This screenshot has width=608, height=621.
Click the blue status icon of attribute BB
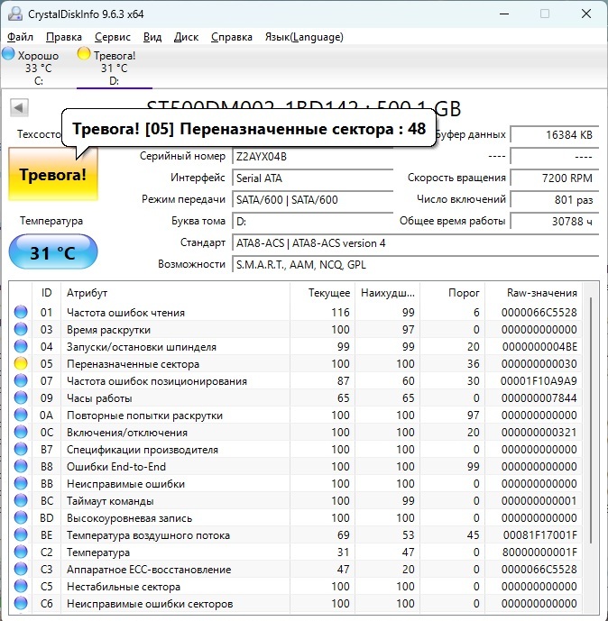click(x=21, y=483)
